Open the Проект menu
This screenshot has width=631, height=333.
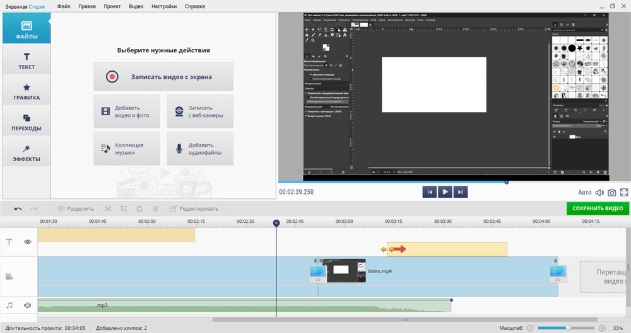(112, 6)
